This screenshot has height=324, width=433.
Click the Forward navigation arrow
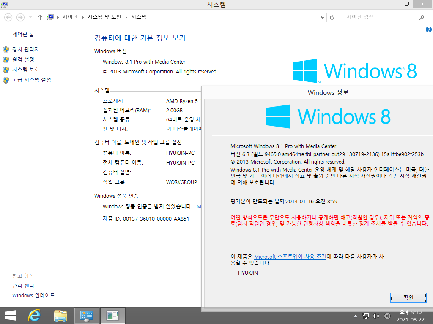(20, 17)
